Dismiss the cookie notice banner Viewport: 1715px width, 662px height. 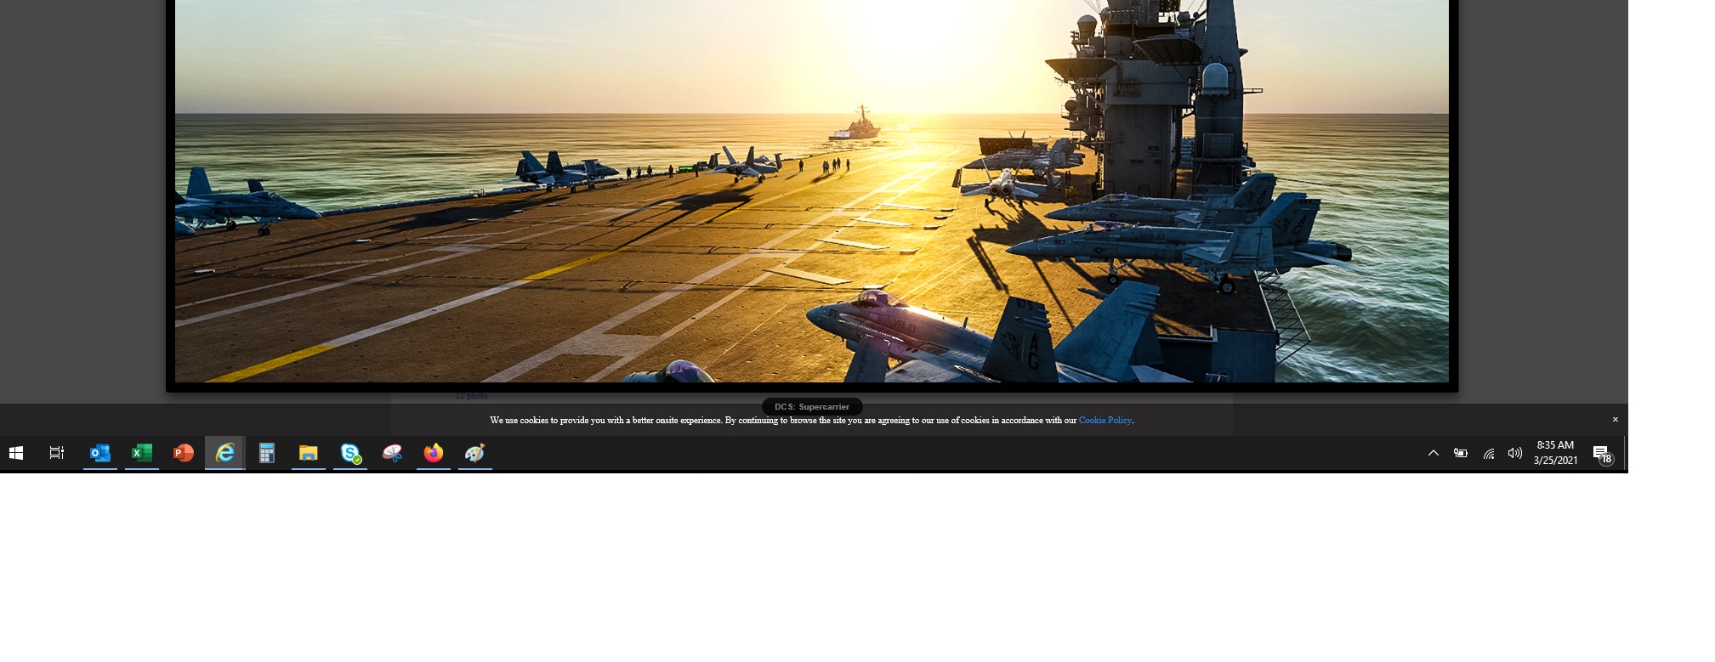coord(1616,420)
